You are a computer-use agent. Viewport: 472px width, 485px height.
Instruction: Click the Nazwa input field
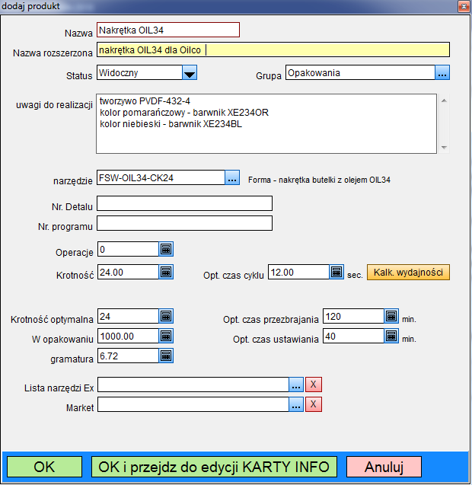pyautogui.click(x=168, y=30)
